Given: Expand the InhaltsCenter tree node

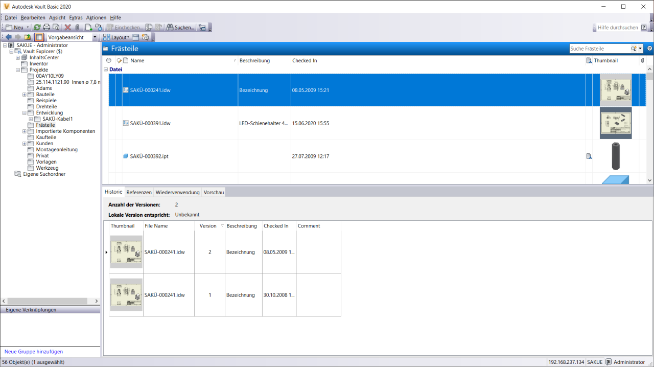Looking at the screenshot, I should [x=18, y=58].
